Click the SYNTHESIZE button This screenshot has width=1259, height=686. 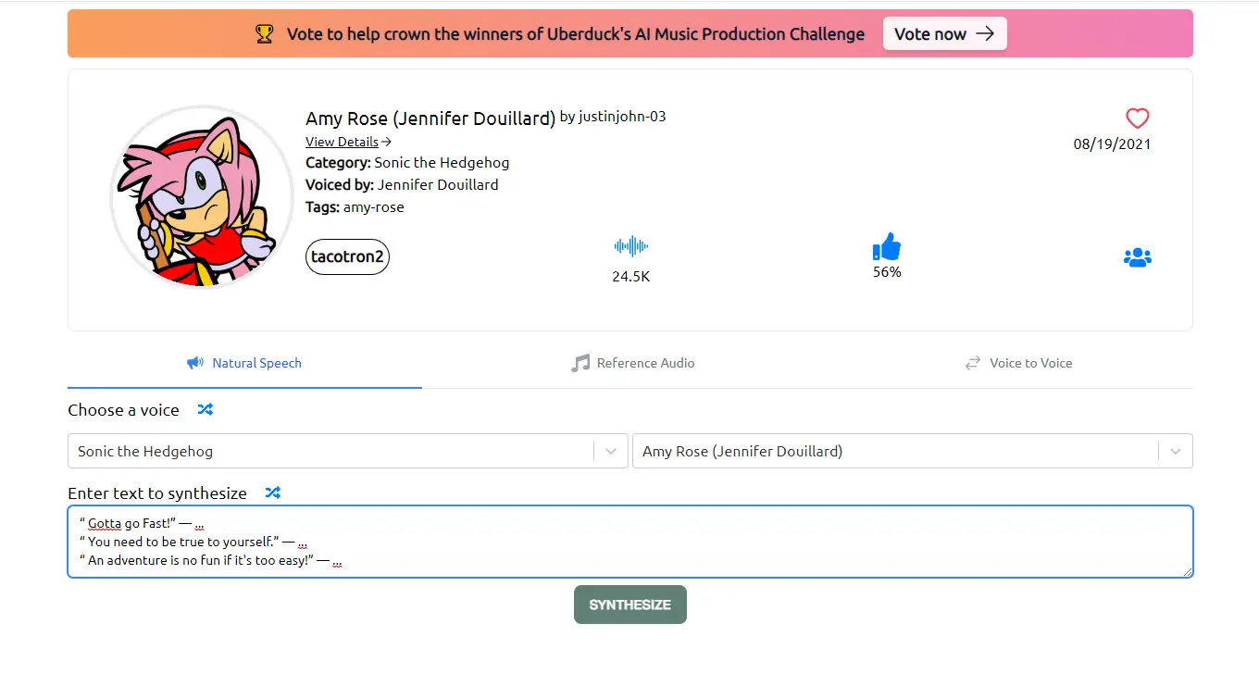pos(630,605)
